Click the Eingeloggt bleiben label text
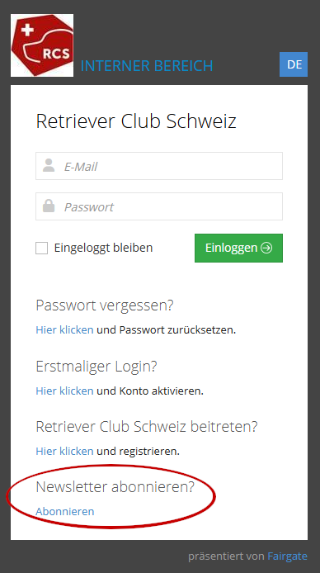 coord(104,248)
